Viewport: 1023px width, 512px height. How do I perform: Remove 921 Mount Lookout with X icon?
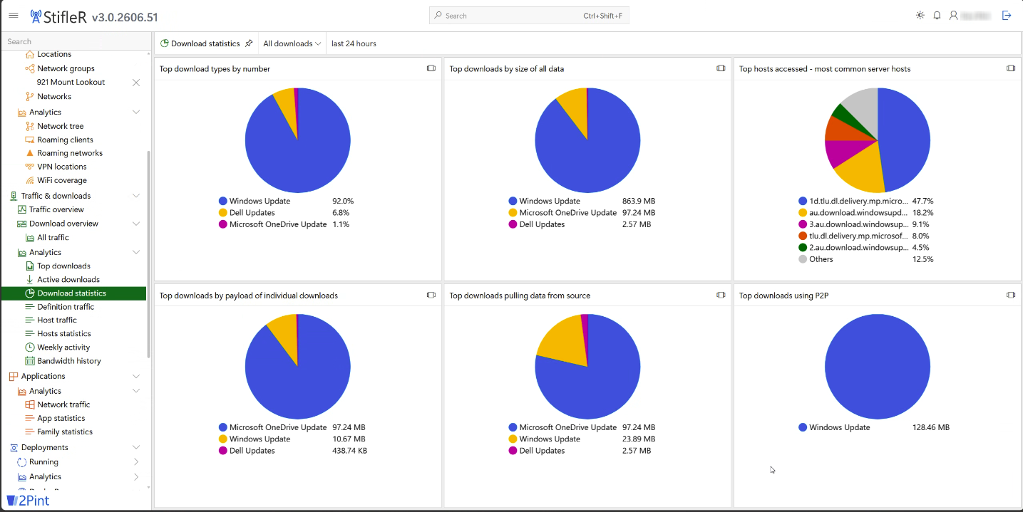[x=136, y=83]
